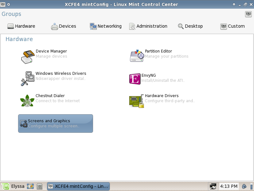The image size is (254, 191).
Task: Click the Chestnut Dialer label
Action: 50,96
